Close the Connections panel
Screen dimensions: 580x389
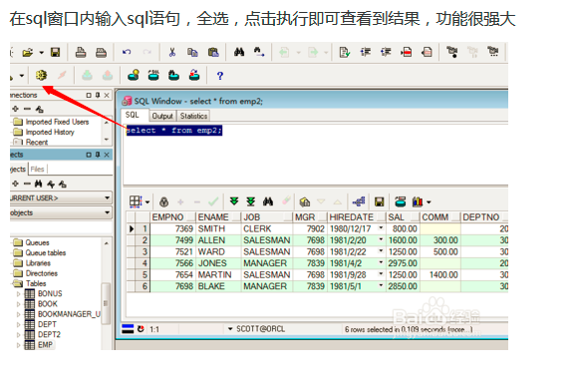tap(107, 95)
